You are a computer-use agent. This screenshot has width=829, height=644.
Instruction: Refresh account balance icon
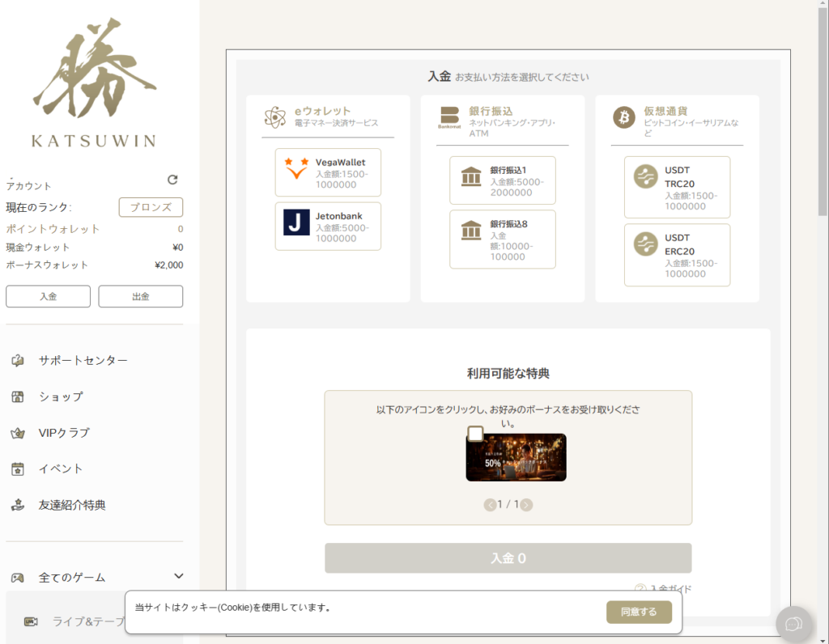(x=172, y=180)
